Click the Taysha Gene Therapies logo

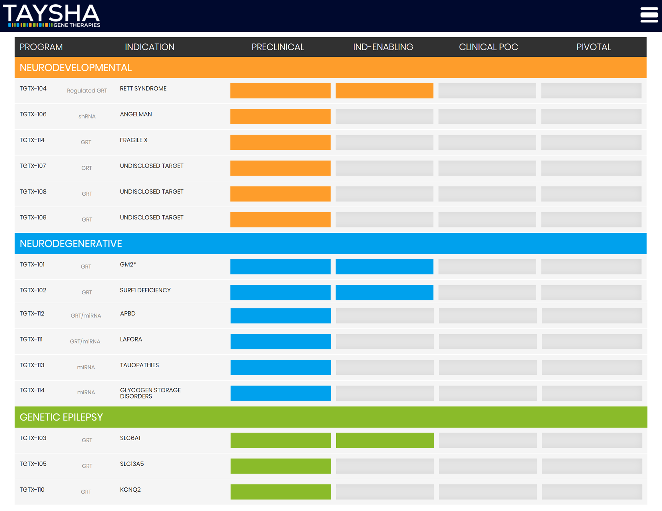(x=52, y=16)
